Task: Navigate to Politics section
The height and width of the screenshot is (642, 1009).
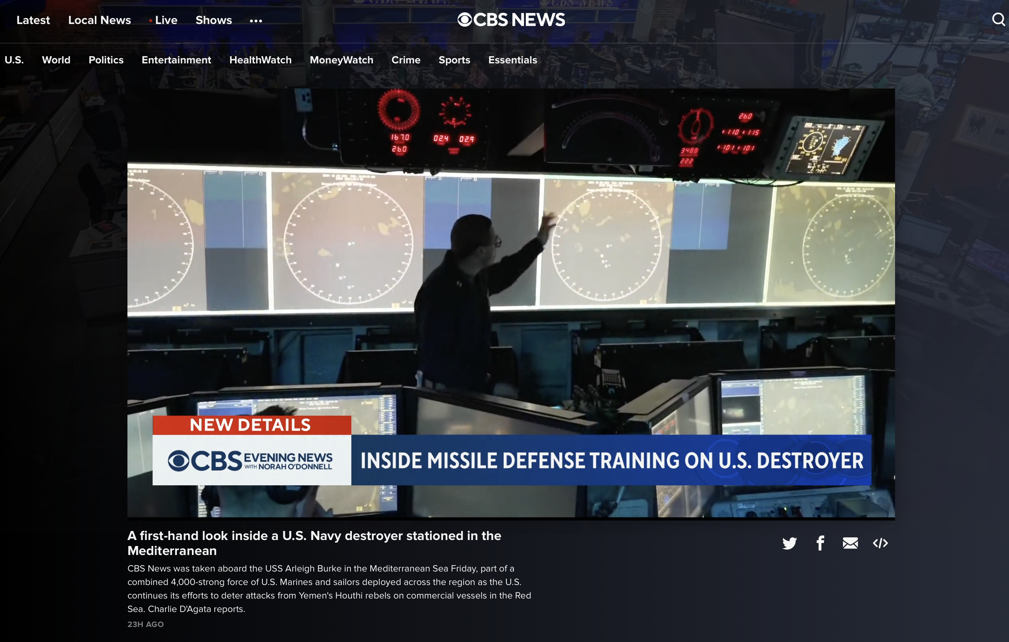Action: [x=106, y=60]
